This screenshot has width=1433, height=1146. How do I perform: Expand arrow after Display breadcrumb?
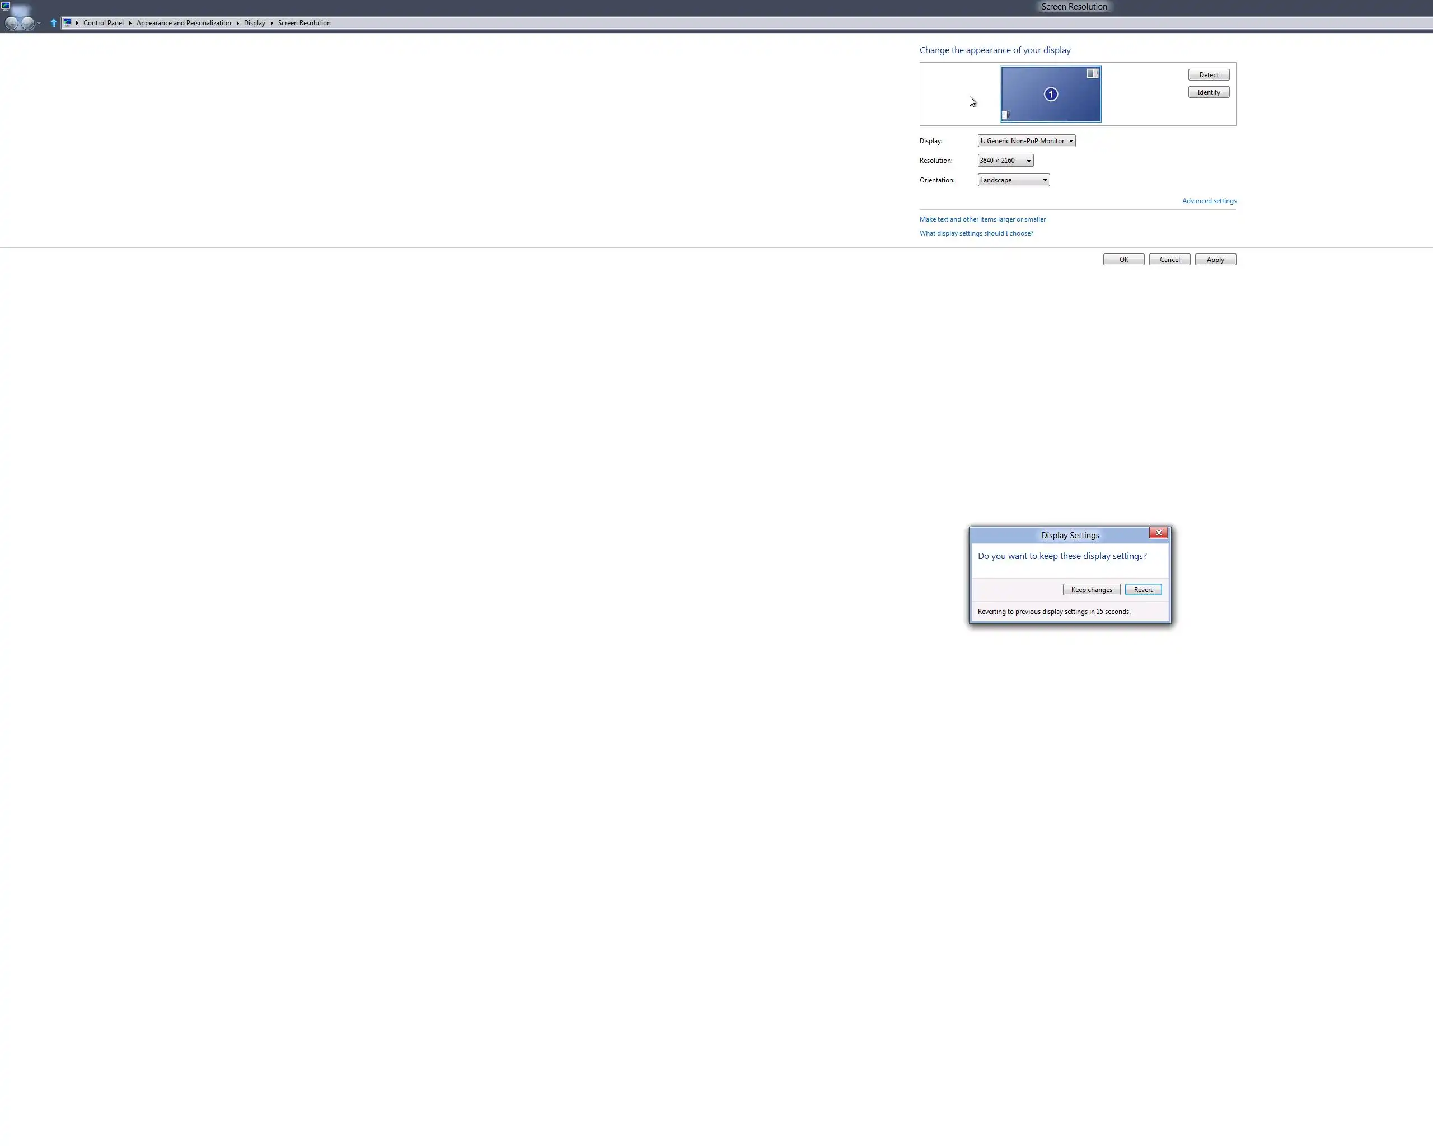(x=272, y=22)
